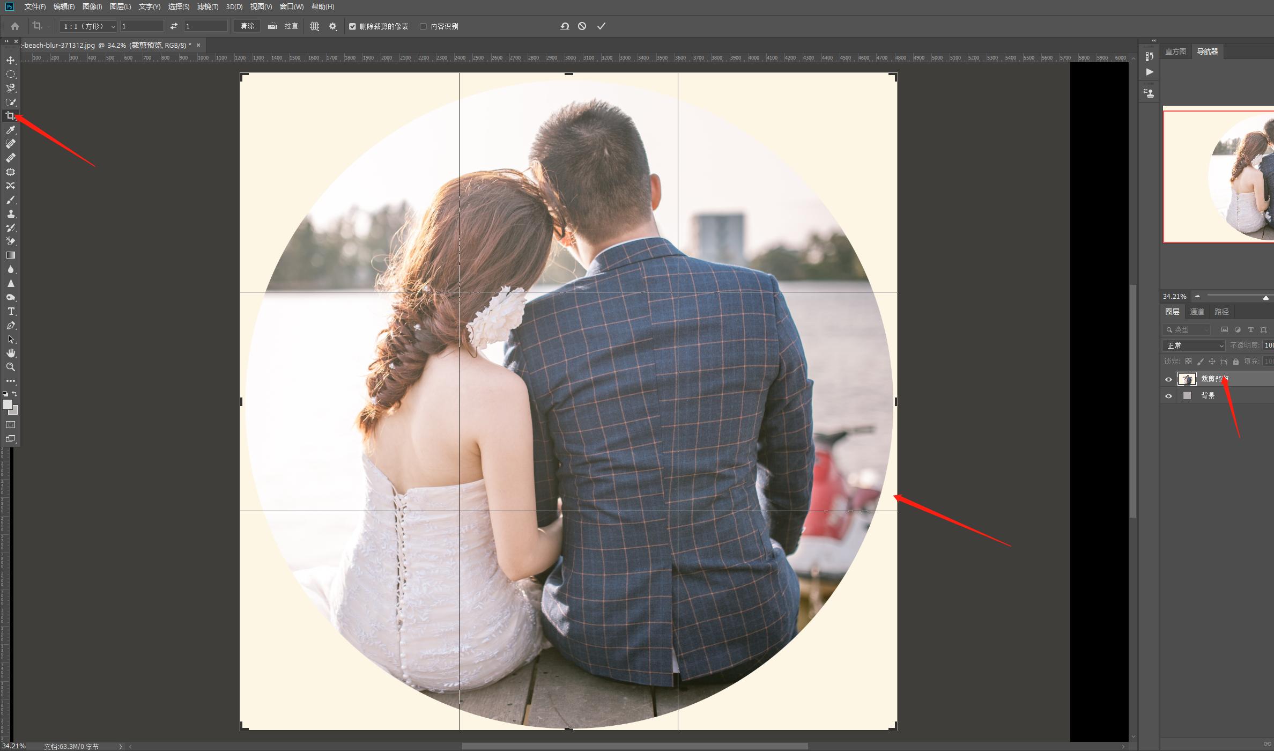Open crop overlay grid options

click(x=315, y=26)
